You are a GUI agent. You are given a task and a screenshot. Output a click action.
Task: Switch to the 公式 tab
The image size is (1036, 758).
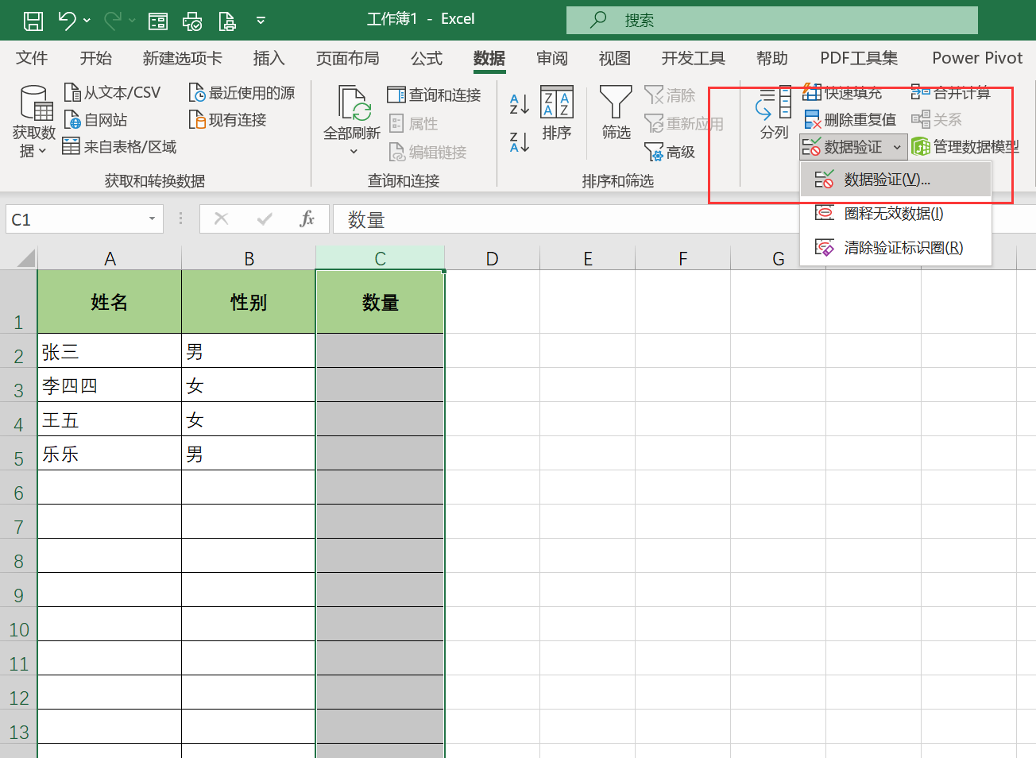click(427, 58)
